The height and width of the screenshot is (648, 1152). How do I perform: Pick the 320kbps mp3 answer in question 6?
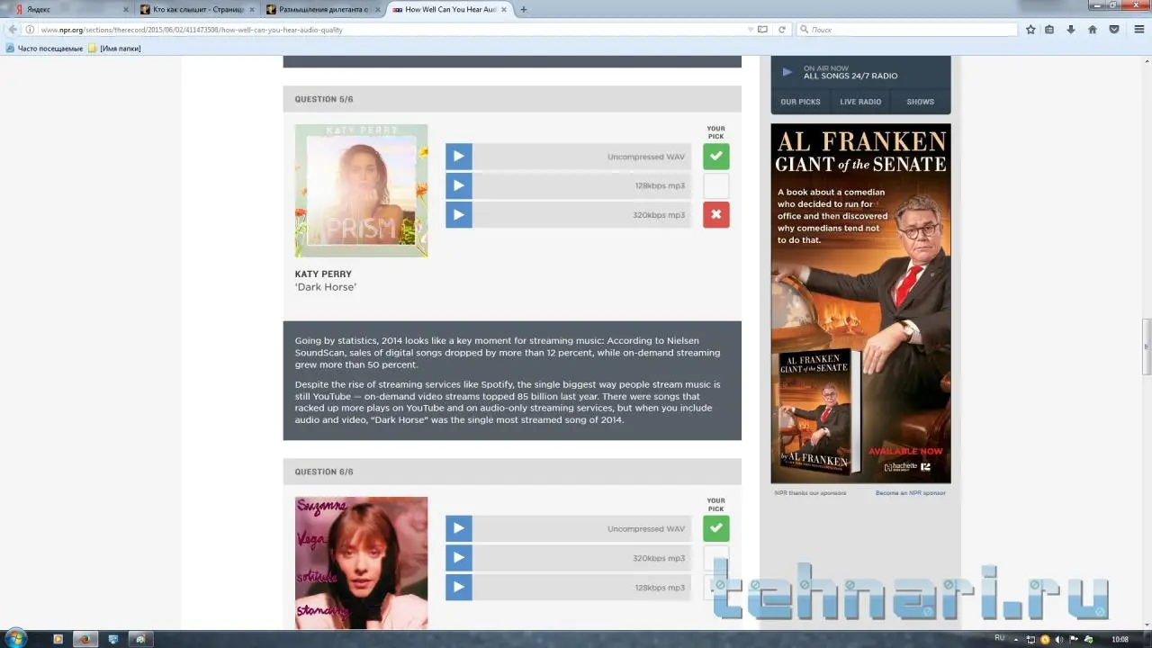[716, 558]
